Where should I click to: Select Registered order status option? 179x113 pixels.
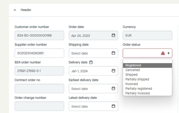tap(133, 65)
